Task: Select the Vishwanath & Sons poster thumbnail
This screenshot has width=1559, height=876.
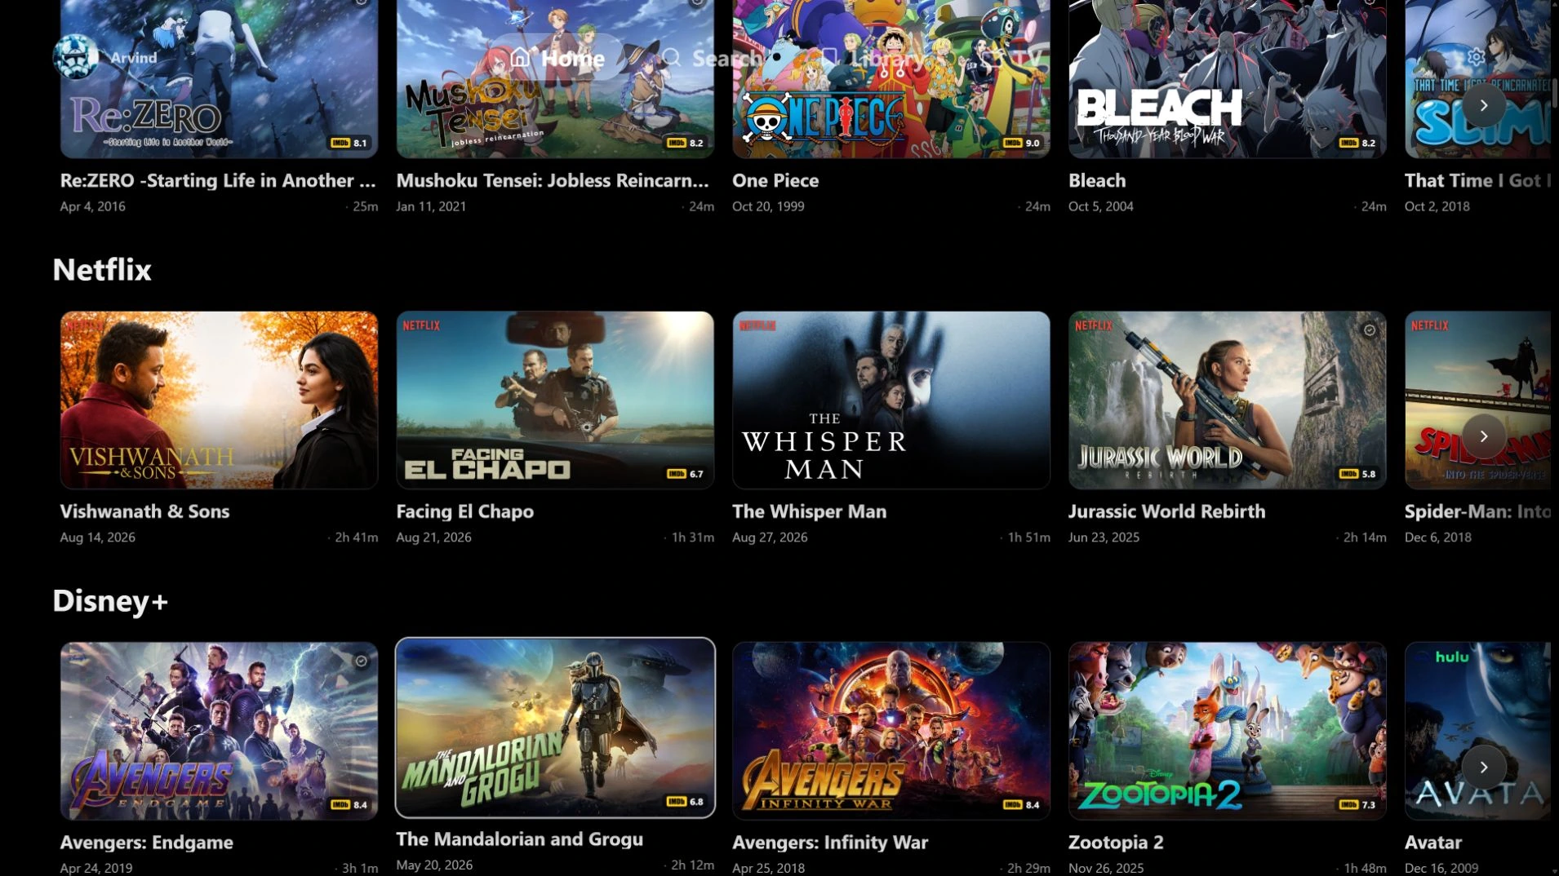Action: point(219,400)
